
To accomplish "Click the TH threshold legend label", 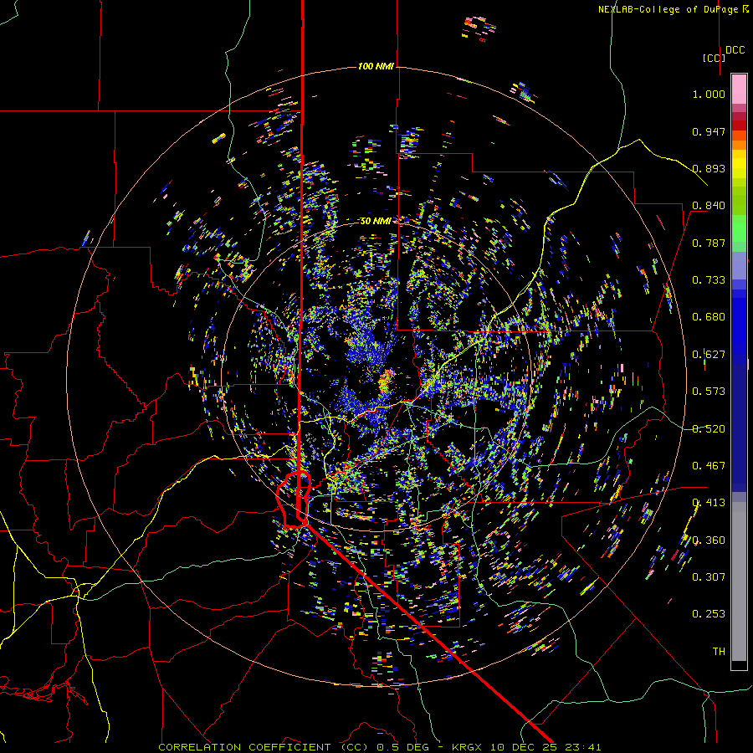I will [x=719, y=652].
